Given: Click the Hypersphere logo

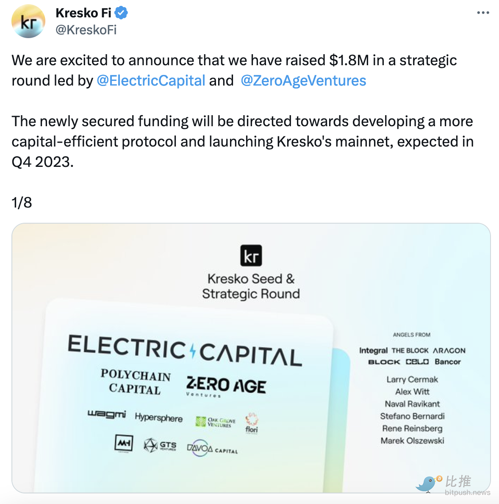Looking at the screenshot, I should pos(159,418).
